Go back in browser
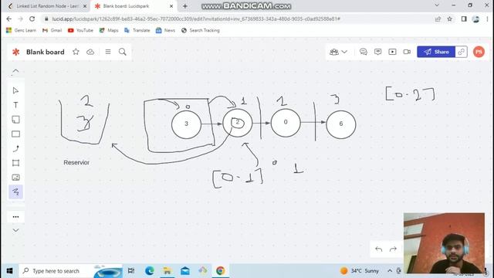Screen dimensions: 494x278 [8, 19]
